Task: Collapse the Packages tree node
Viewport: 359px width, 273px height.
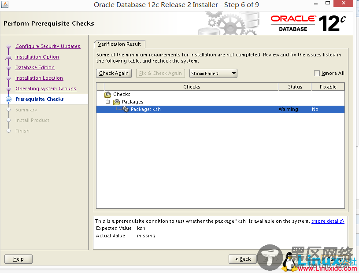Action: (107, 102)
